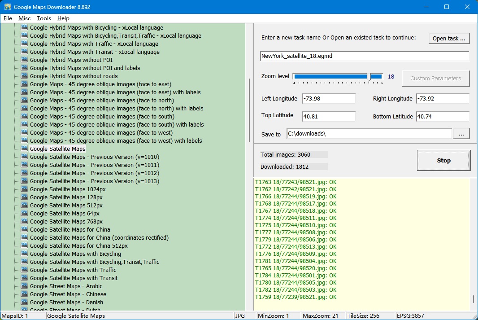Click the map list vertical scrollbar

[x=249, y=110]
